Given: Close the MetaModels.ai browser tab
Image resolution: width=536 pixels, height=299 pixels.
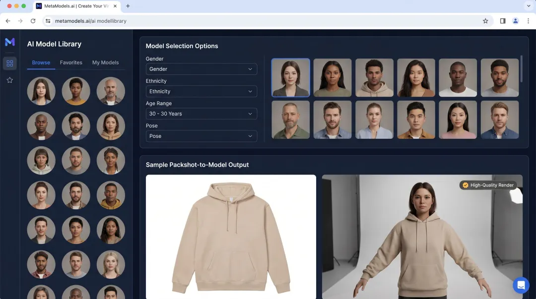Looking at the screenshot, I should (115, 6).
